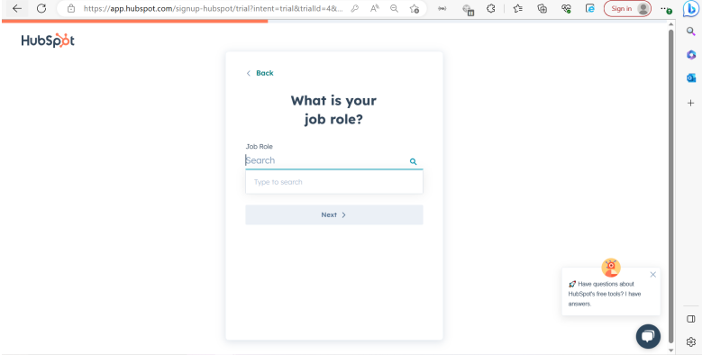Viewport: 702px width, 355px height.
Task: Toggle the sidebar panel layout icon
Action: tap(691, 319)
